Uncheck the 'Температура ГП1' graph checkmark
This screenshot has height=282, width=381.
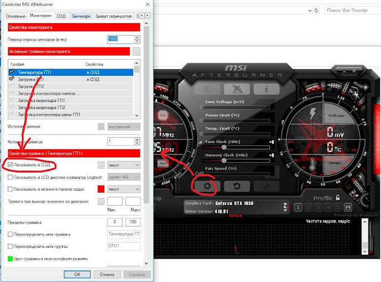[x=12, y=72]
